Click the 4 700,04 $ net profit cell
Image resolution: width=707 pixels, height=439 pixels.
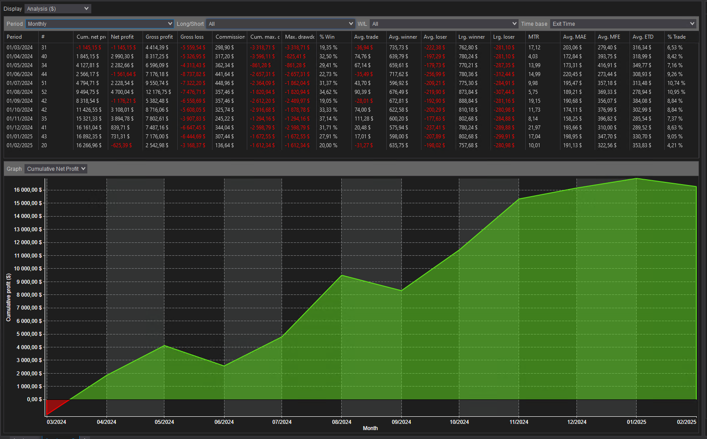(x=123, y=92)
